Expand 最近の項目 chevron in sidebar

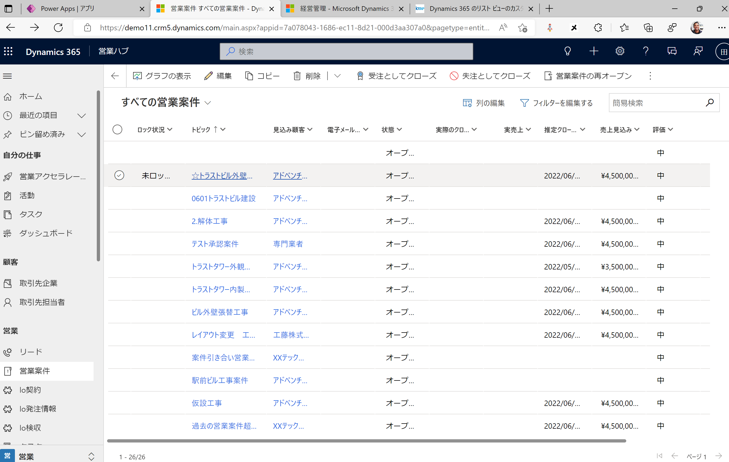(81, 115)
